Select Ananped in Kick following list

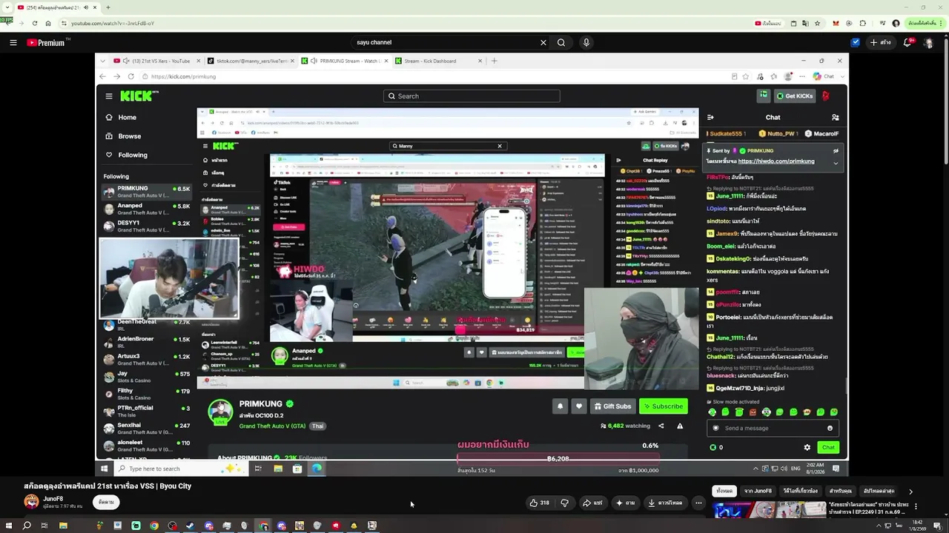tap(147, 209)
